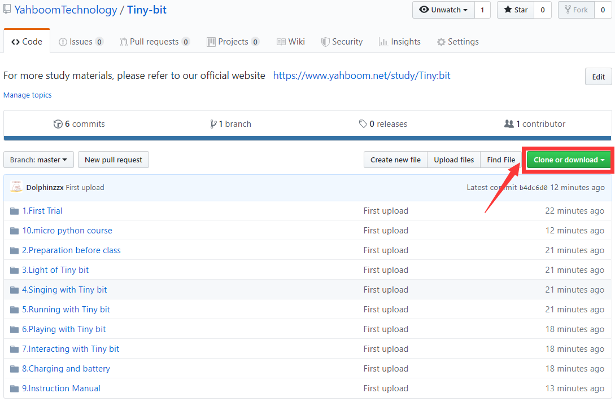Open the Security tab
This screenshot has width=615, height=402.
click(x=342, y=42)
